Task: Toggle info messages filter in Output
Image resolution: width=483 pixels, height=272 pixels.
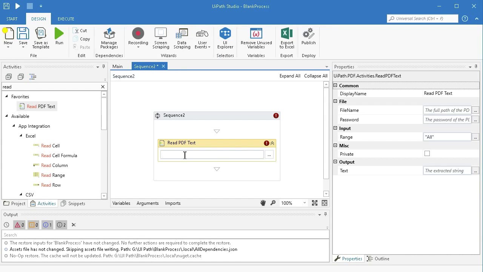Action: click(x=47, y=225)
